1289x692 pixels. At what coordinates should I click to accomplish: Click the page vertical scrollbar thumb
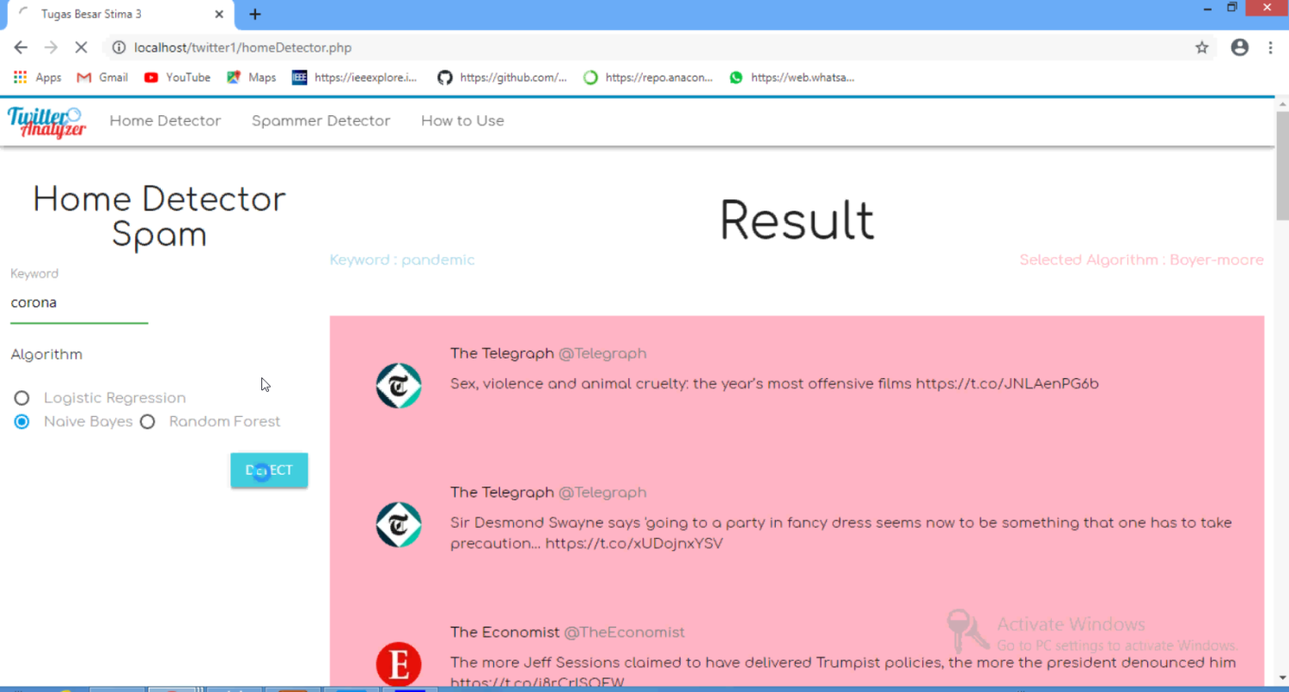point(1282,165)
